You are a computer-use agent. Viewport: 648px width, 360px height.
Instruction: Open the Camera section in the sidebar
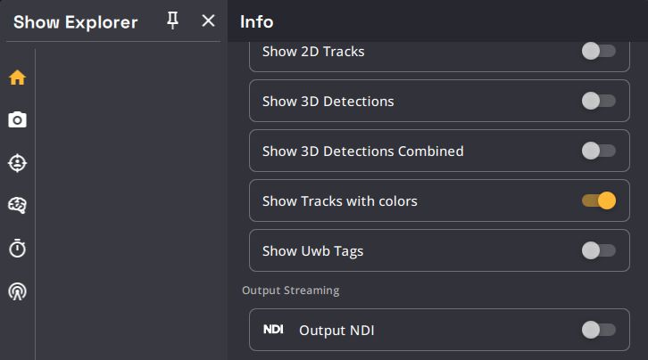[x=17, y=120]
